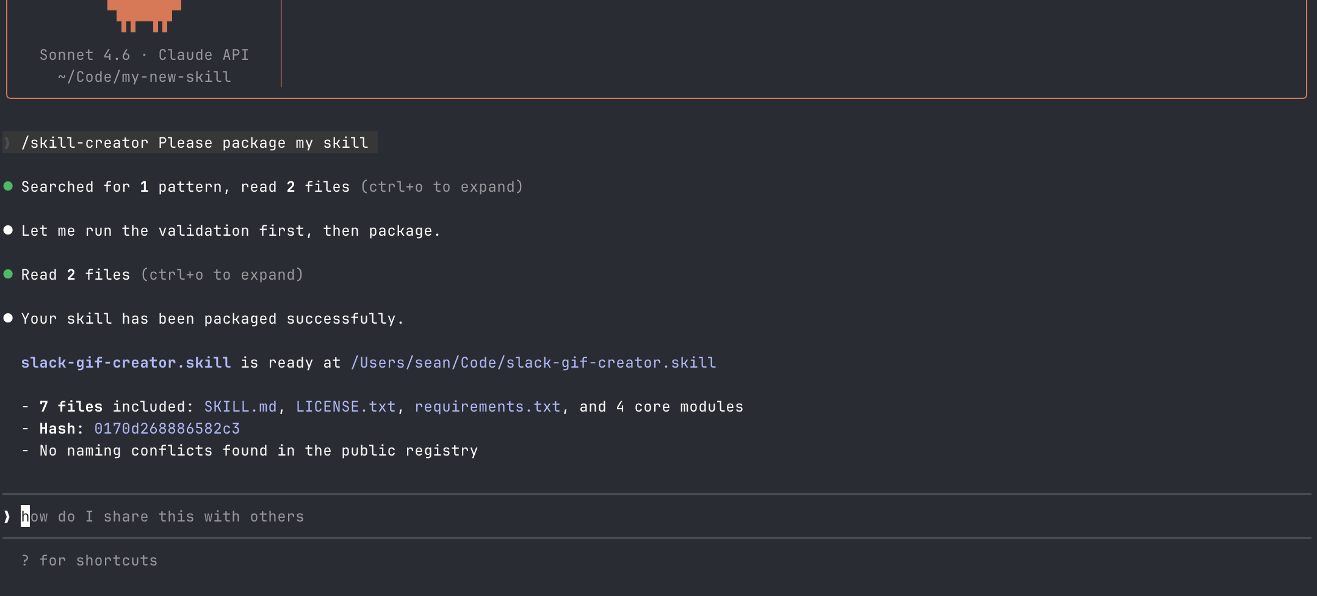Click the bullet beside packaged successfully message

pyautogui.click(x=8, y=318)
